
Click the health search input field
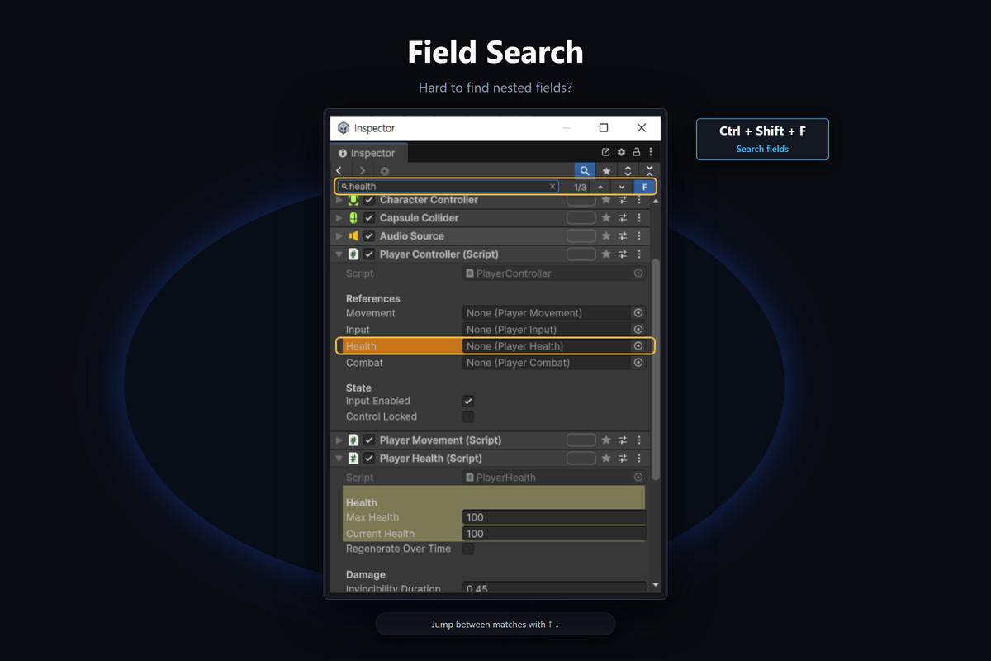(449, 187)
